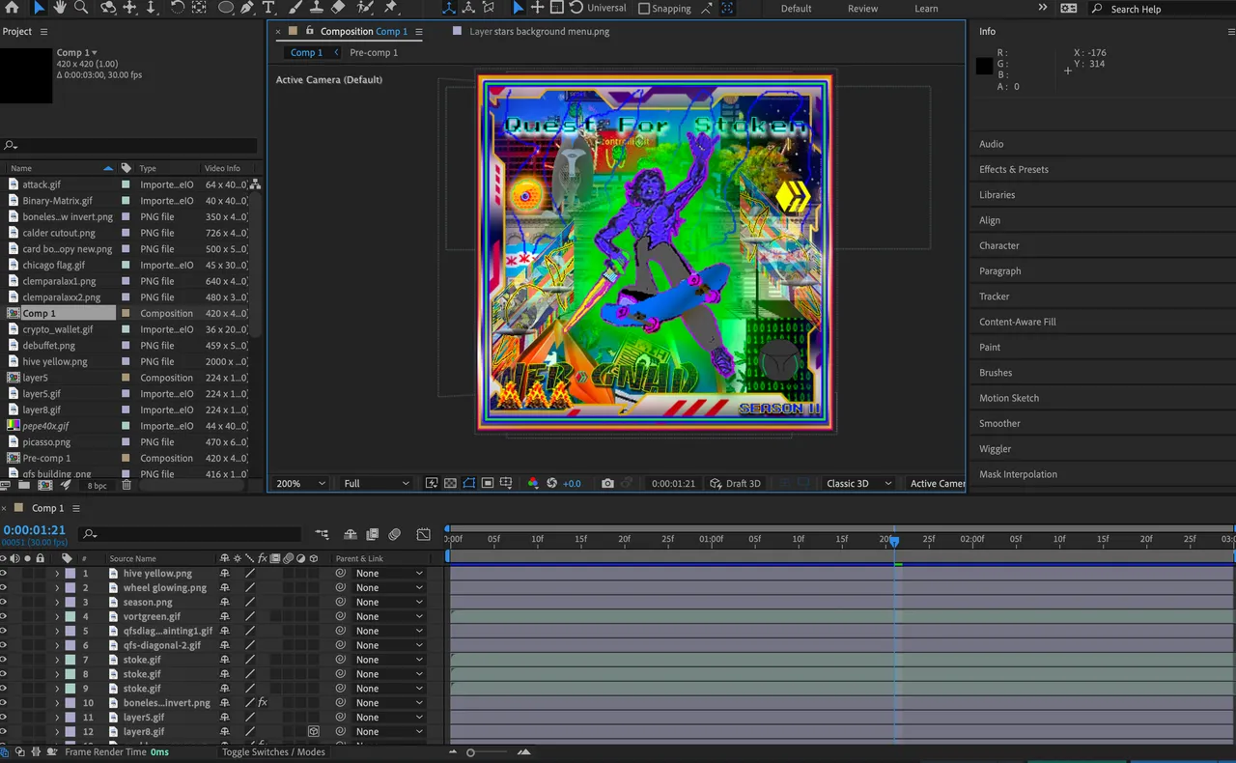The width and height of the screenshot is (1236, 763).
Task: Click Fast Previews icon in viewer footer
Action: [x=432, y=483]
